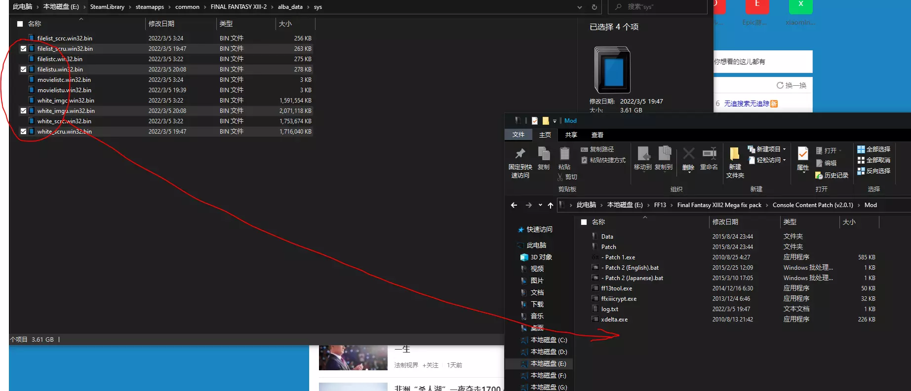Navigate to SteamLibrary in the address bar

tap(107, 7)
